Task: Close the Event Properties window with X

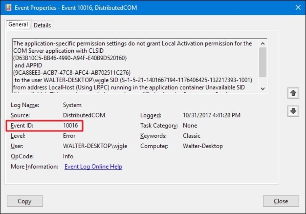Action: coord(298,7)
